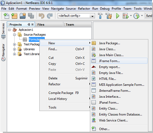153x133 pixels.
Task: Click the Undo arrow icon
Action: click(42, 16)
